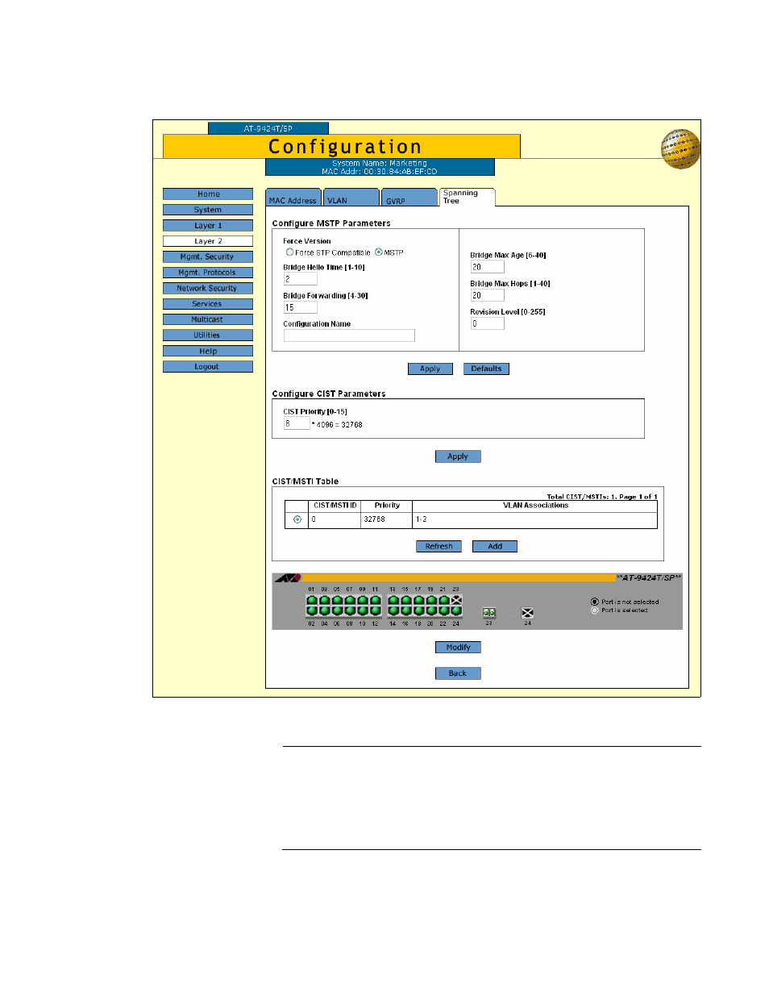Click the standalone crossed-out SFP port 24 icon

point(527,613)
